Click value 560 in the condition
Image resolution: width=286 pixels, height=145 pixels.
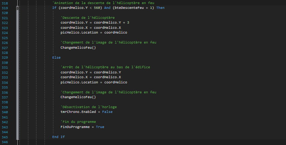97,8
